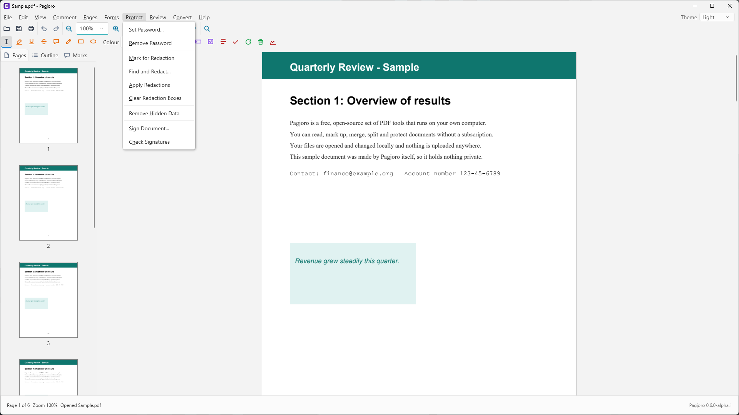
Task: Click the red signature icon
Action: coord(273,42)
